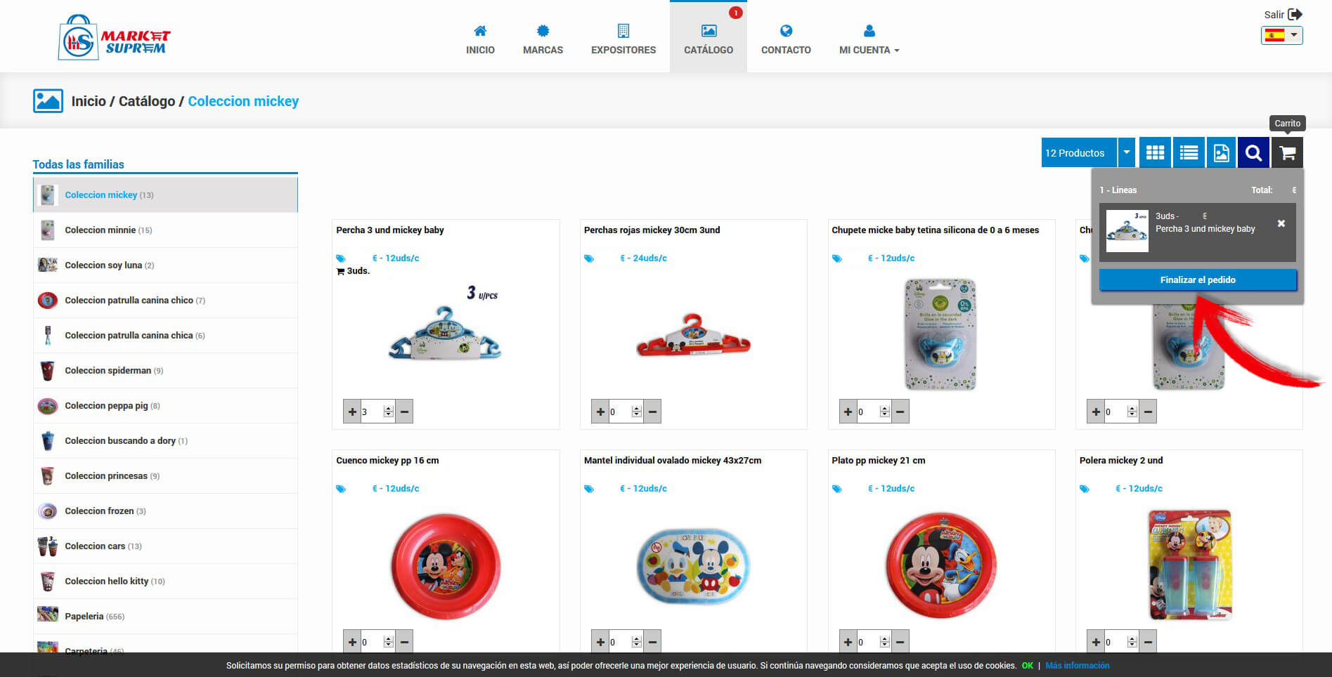Open the shopping cart icon
This screenshot has height=677, width=1332.
(1287, 152)
